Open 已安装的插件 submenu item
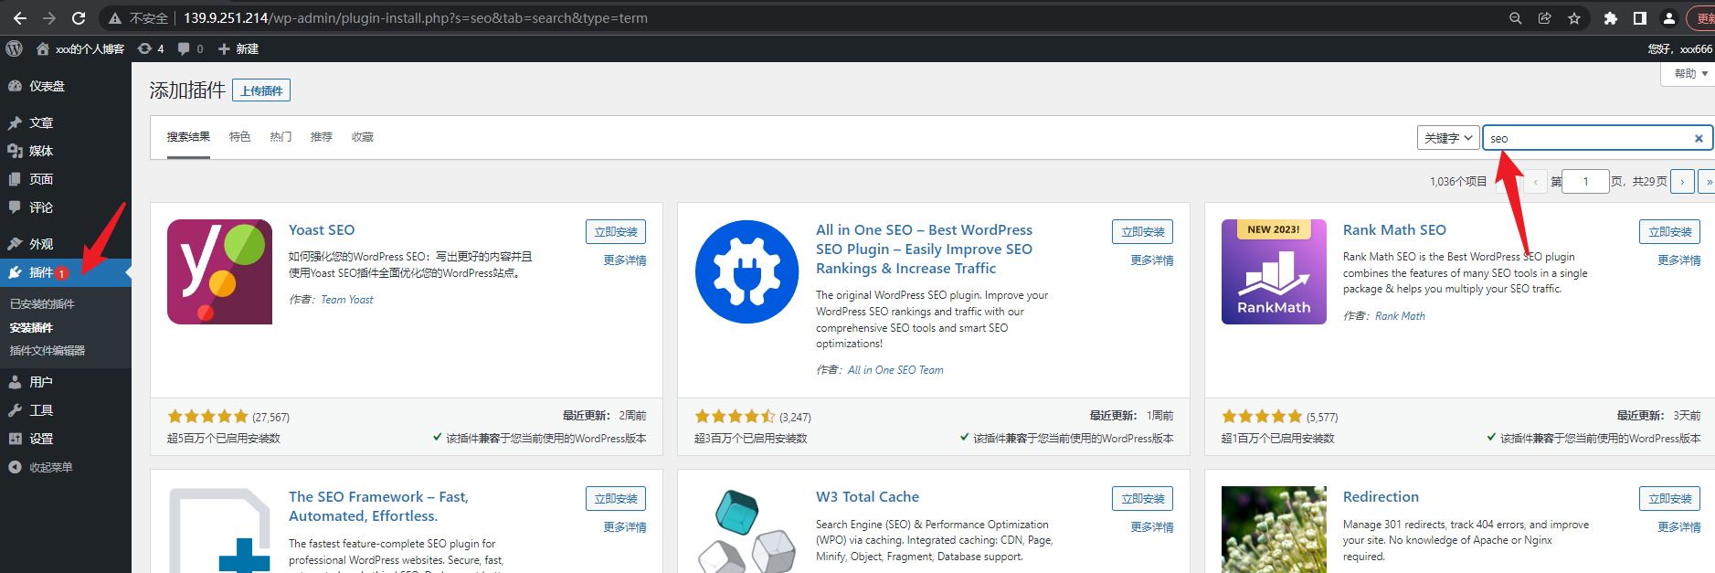 pyautogui.click(x=42, y=304)
